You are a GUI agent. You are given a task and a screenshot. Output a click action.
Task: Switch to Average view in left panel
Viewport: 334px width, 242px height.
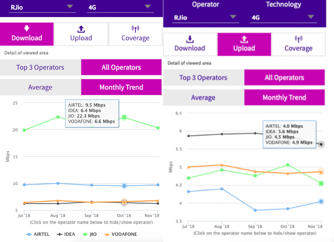click(x=40, y=87)
